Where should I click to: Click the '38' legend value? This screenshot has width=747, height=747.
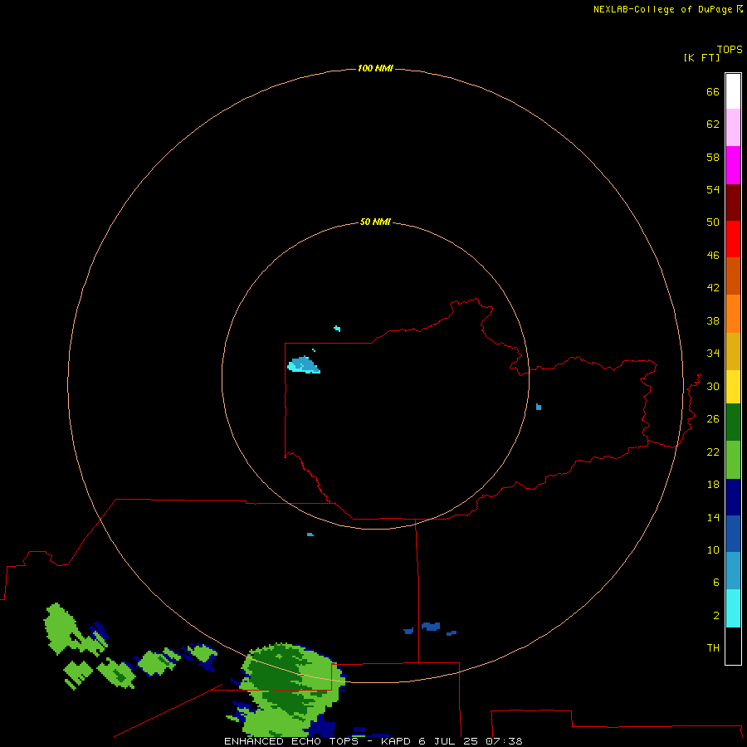tap(713, 320)
